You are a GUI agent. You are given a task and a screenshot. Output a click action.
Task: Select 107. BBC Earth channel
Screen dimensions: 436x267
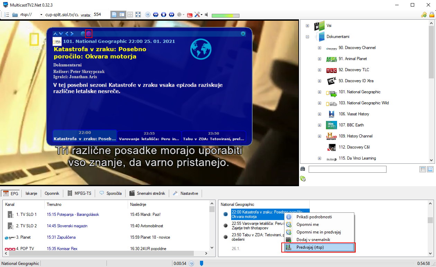coord(351,125)
